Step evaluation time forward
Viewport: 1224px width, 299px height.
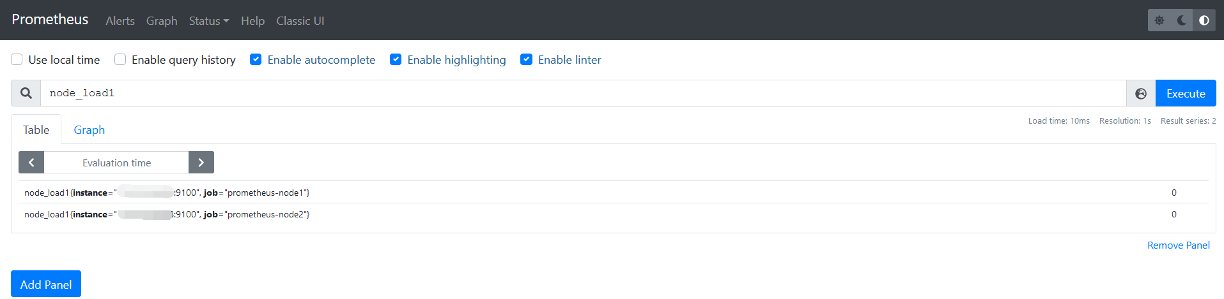coord(201,163)
